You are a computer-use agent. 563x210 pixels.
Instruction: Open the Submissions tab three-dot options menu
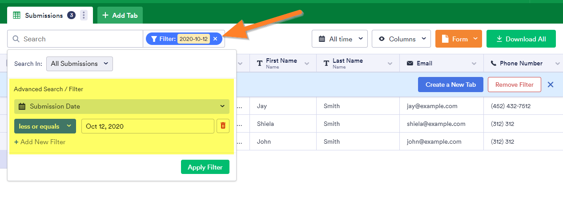click(84, 16)
